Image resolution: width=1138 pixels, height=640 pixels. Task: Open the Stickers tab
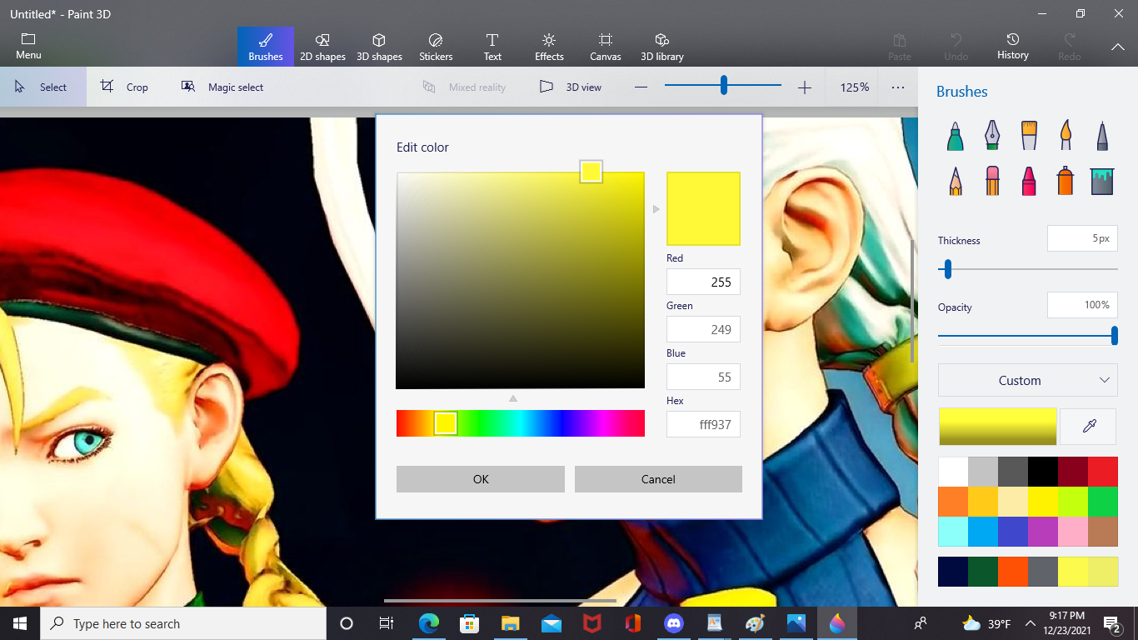tap(436, 47)
